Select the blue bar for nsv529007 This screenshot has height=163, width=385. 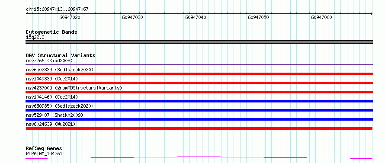pos(199,119)
